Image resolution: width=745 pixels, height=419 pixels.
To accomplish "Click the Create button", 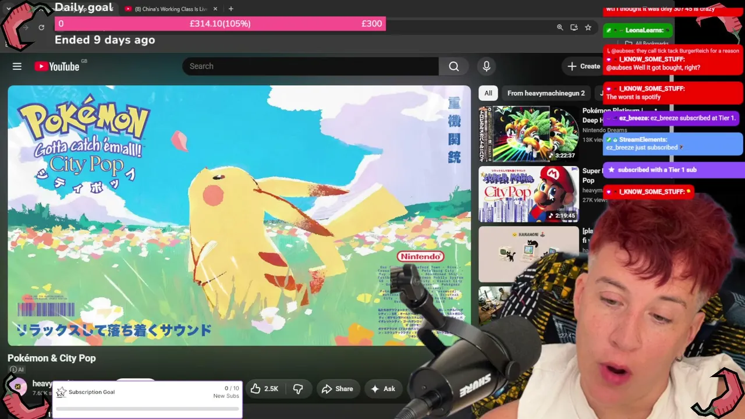I will click(584, 66).
